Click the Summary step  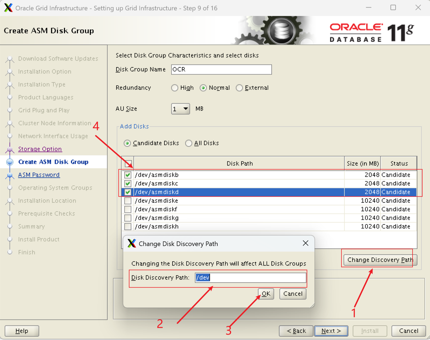[31, 227]
